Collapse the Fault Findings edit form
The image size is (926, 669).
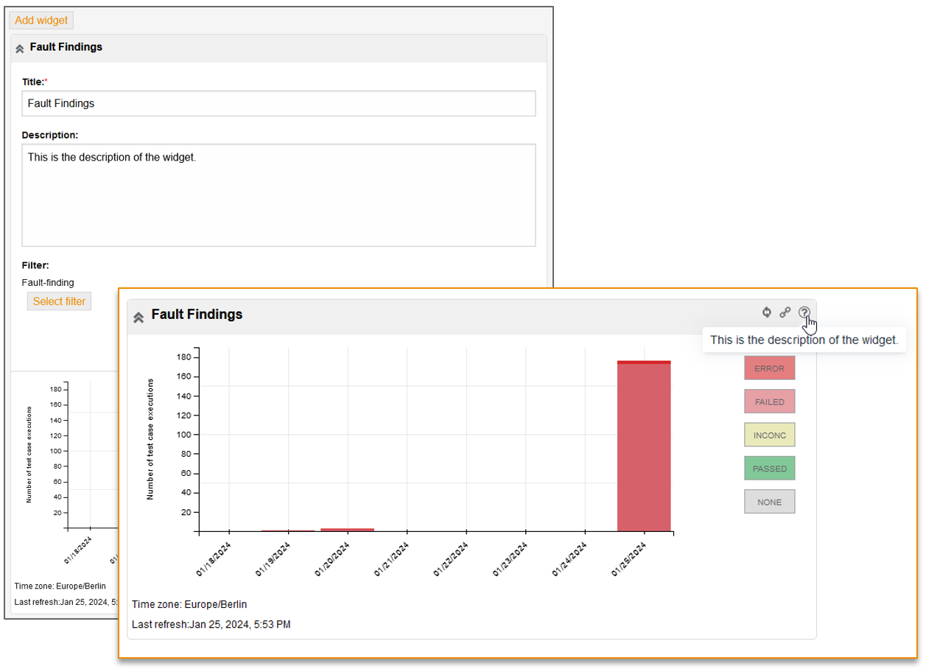(19, 47)
